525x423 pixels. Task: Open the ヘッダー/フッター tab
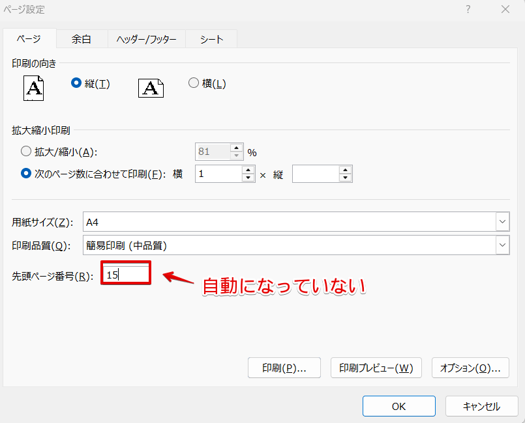[146, 39]
